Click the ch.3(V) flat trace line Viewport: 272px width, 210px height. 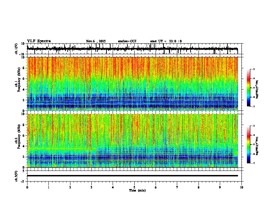coord(133,176)
